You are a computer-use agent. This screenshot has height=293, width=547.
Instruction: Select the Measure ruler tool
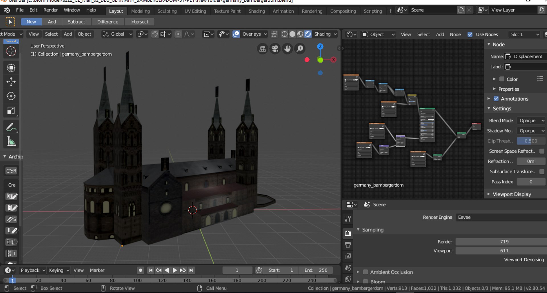click(11, 142)
